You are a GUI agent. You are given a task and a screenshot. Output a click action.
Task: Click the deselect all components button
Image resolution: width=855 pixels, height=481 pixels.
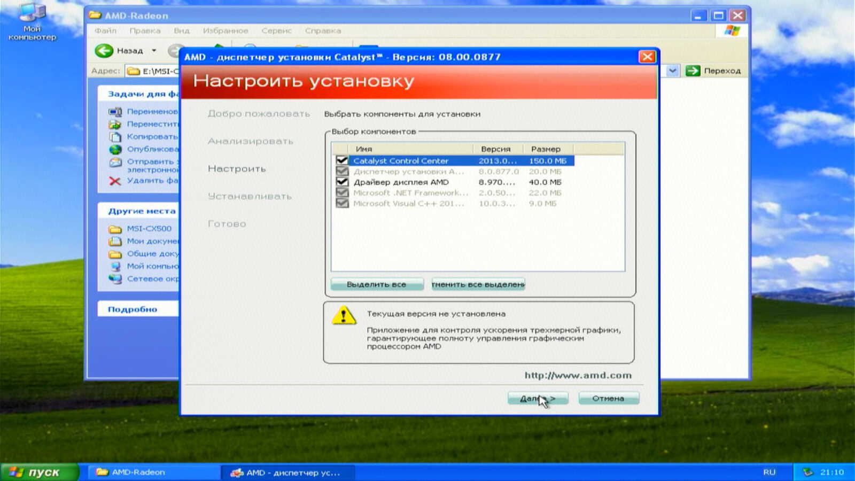pyautogui.click(x=478, y=284)
